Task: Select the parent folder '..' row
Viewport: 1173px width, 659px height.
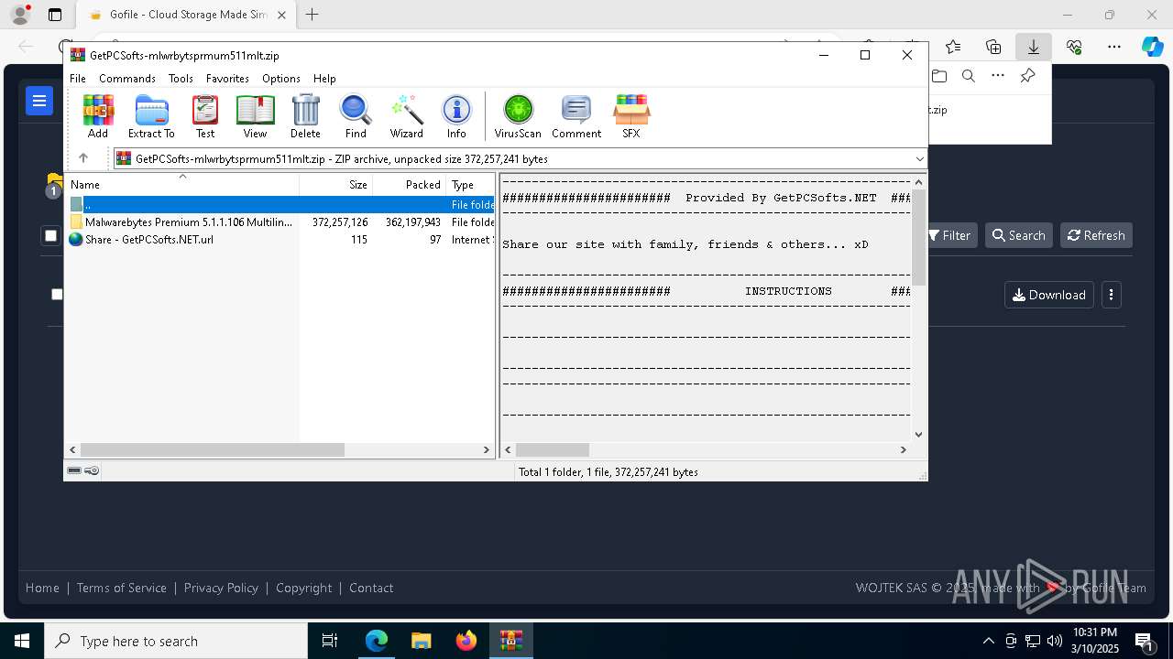Action: (280, 205)
